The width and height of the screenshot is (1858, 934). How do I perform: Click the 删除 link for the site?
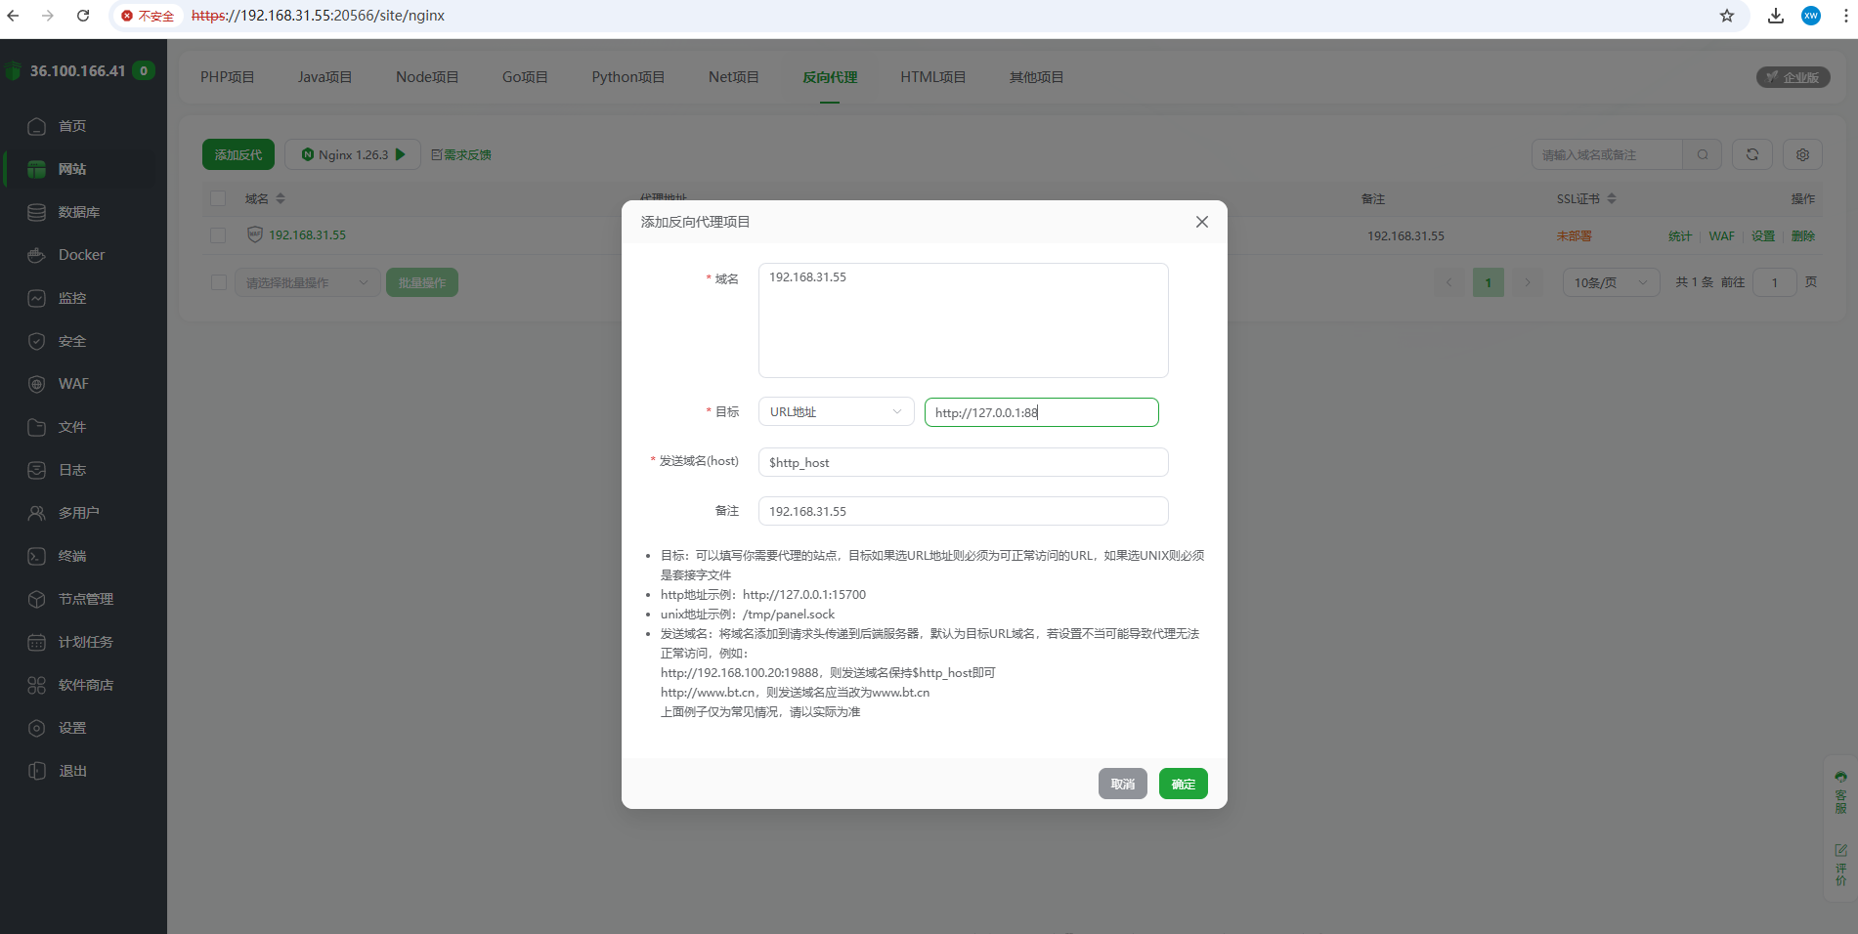(x=1803, y=235)
